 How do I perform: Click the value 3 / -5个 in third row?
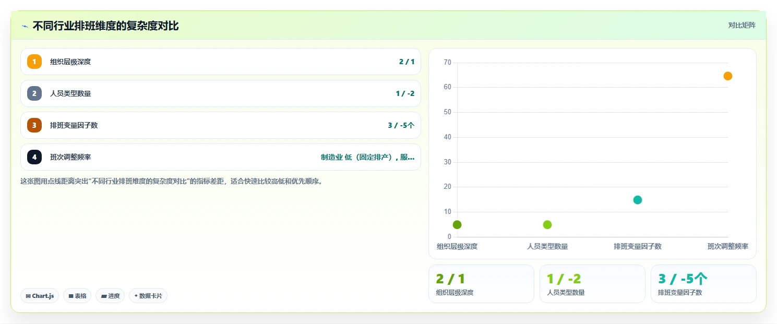point(401,125)
